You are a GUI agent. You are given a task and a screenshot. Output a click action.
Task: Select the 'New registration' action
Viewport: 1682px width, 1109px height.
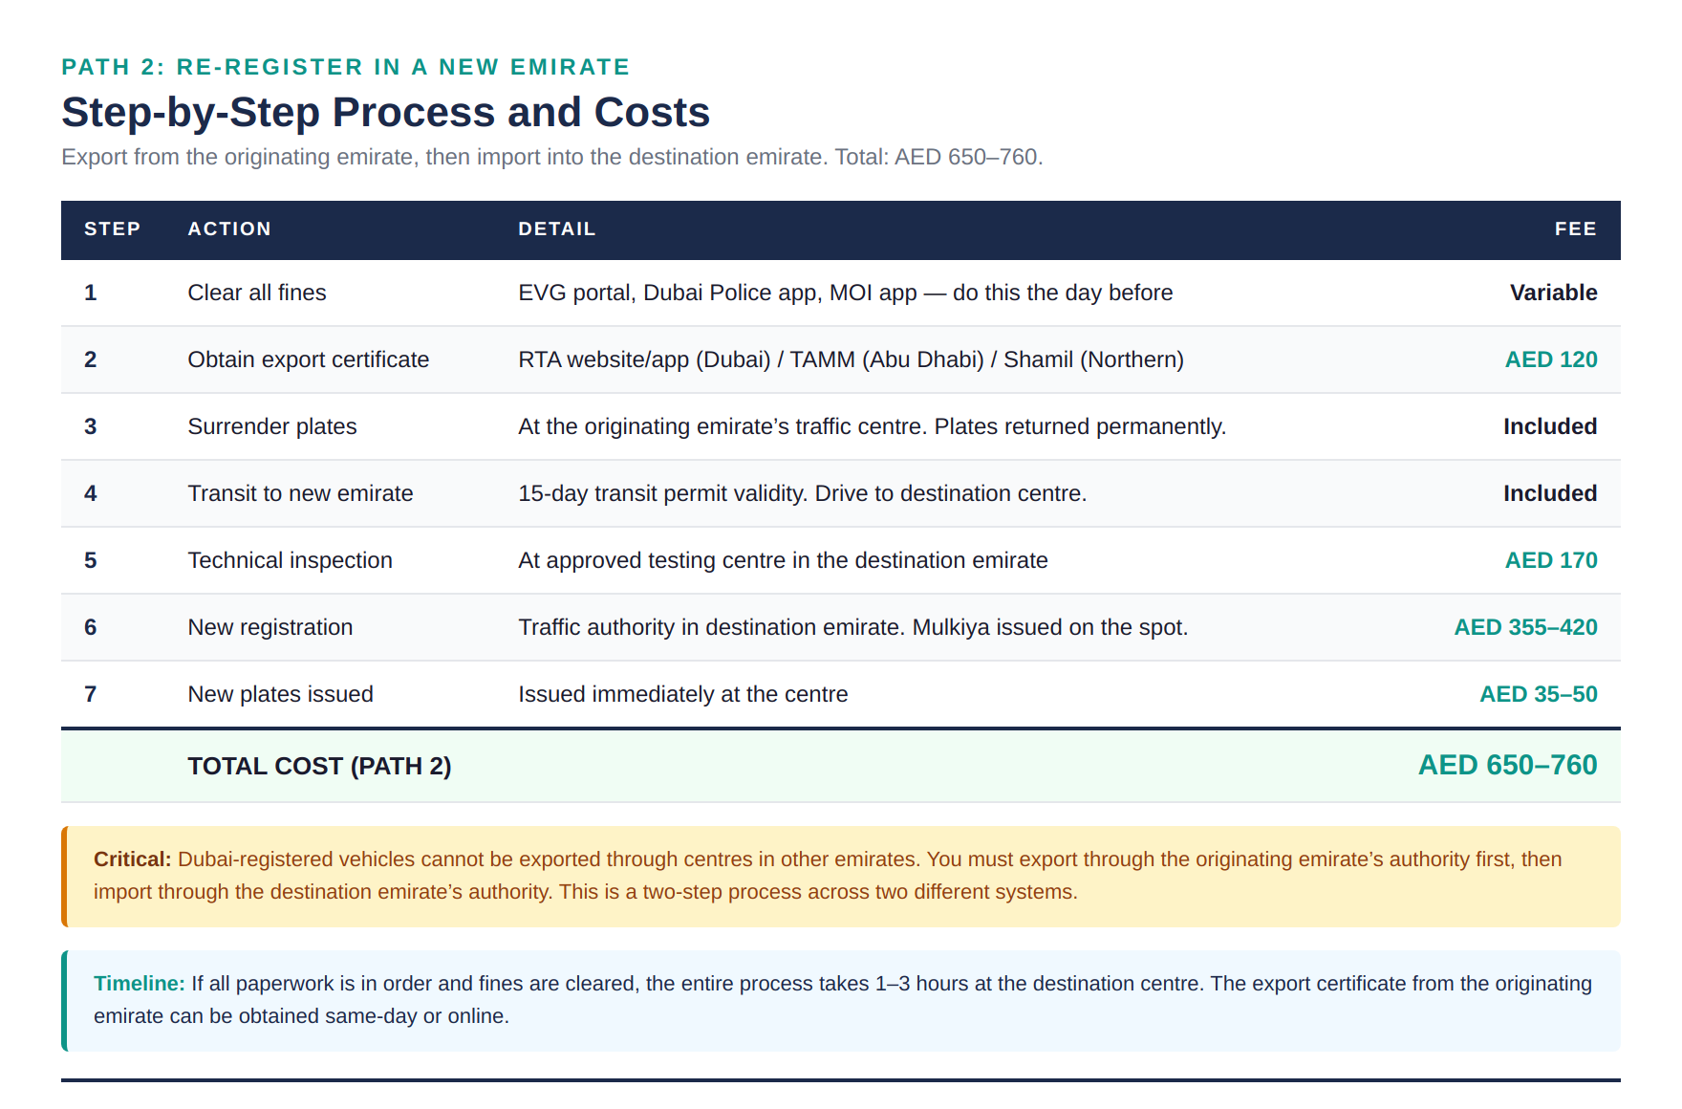(270, 627)
